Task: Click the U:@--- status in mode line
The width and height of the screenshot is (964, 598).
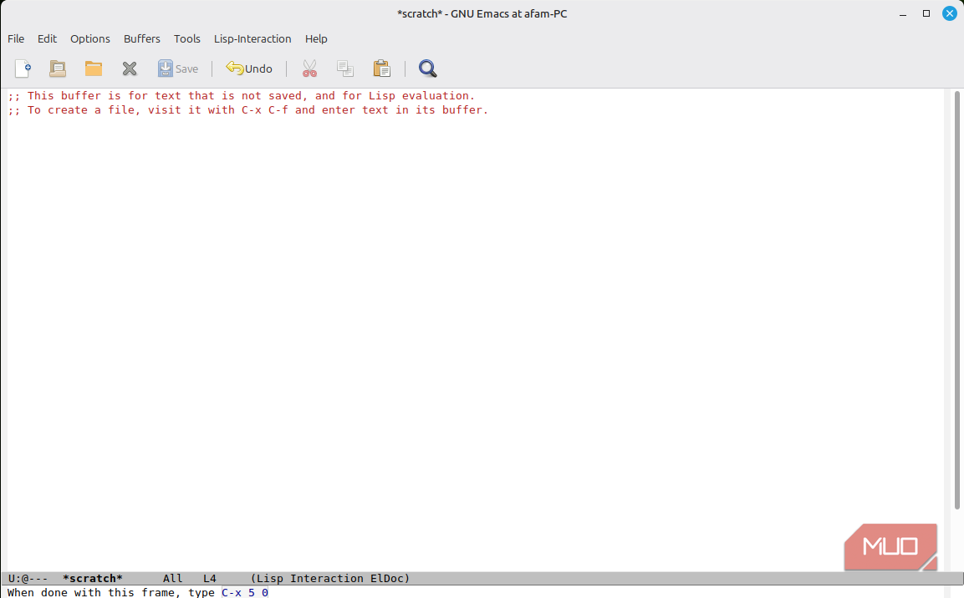Action: [28, 578]
